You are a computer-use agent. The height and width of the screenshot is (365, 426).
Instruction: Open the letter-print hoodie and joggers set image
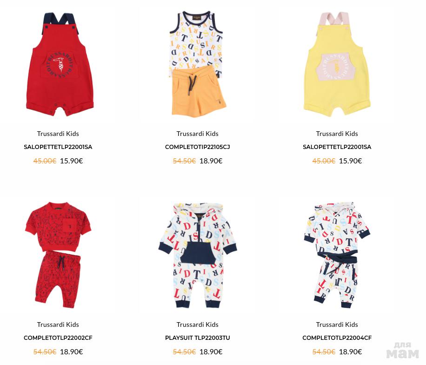pyautogui.click(x=337, y=255)
